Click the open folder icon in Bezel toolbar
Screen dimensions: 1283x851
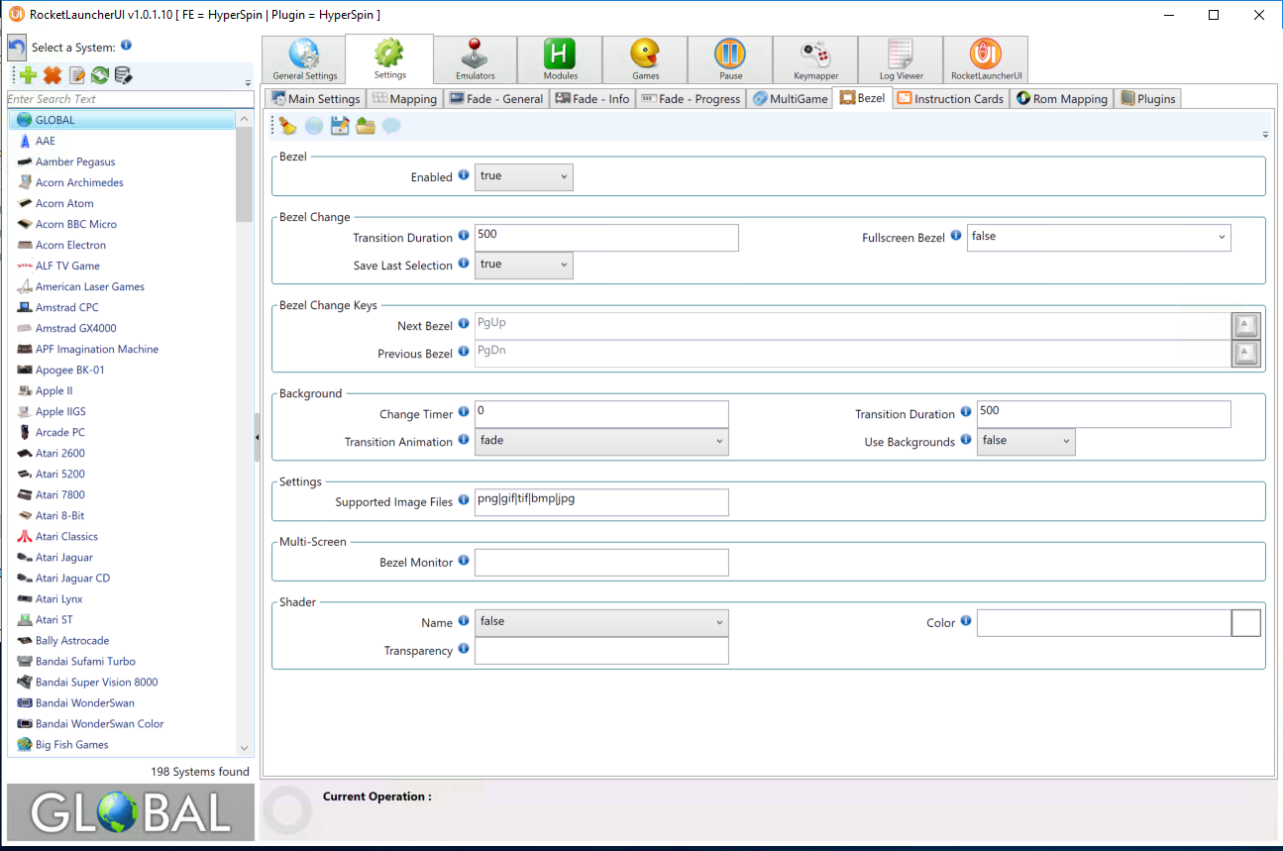click(366, 126)
